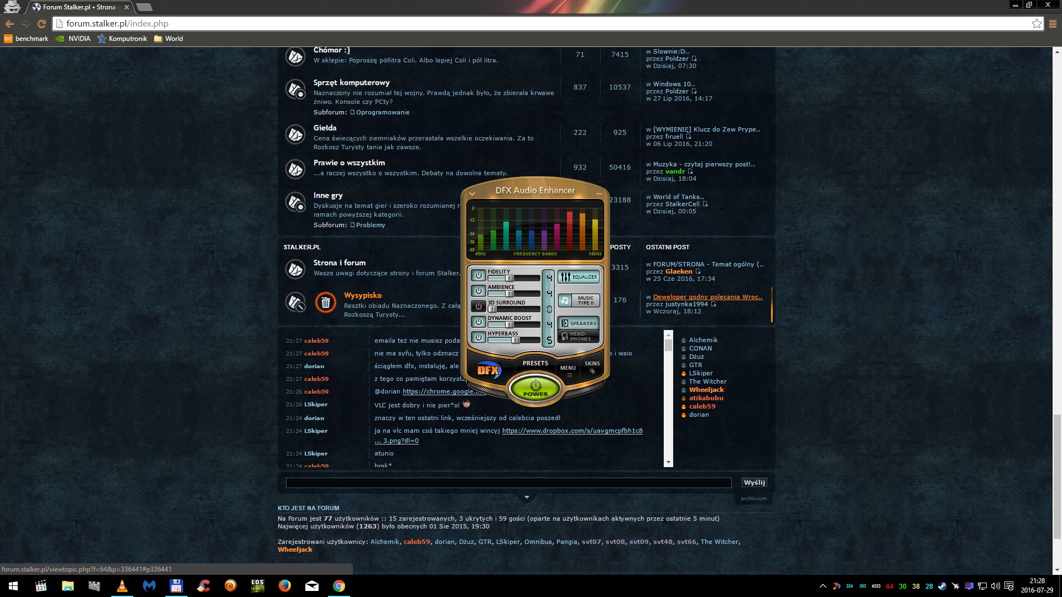Viewport: 1062px width, 597px height.
Task: Open the DFX Equalizer panel
Action: [x=579, y=276]
